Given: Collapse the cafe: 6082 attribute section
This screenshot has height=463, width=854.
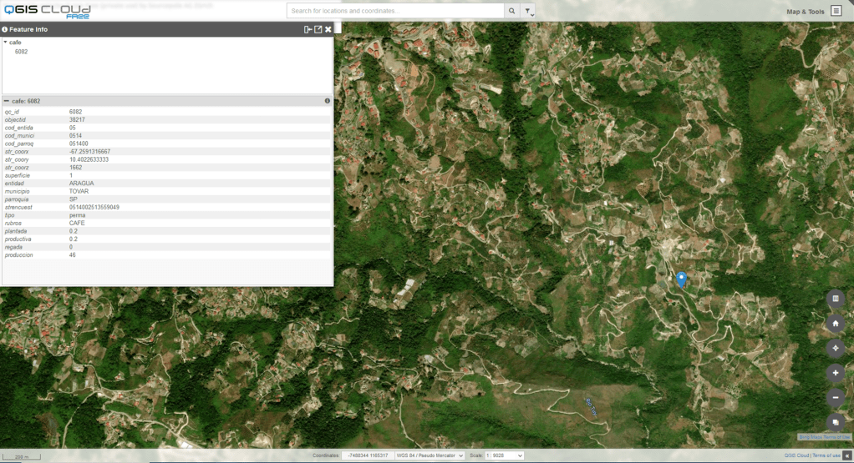Looking at the screenshot, I should (7, 101).
